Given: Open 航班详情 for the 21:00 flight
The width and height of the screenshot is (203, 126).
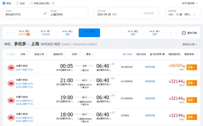Looking at the screenshot, I should 150,81.
